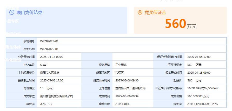The image size is (232, 111).
Task: Click the 绿地率 label
Action: point(178,104)
